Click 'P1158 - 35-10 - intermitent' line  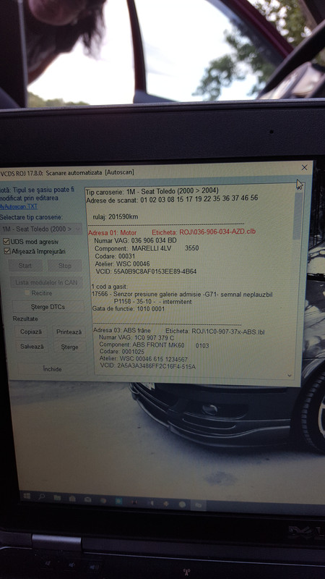152,302
